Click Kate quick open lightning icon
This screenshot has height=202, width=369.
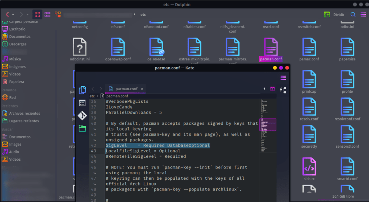click(264, 89)
